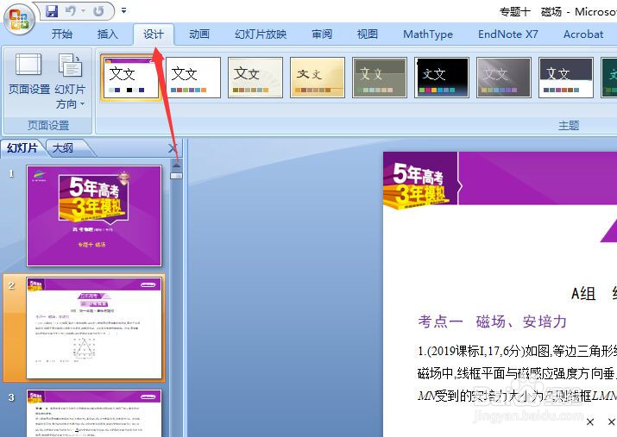Open the 幻灯片放映 ribbon tab
The width and height of the screenshot is (617, 437).
click(261, 34)
